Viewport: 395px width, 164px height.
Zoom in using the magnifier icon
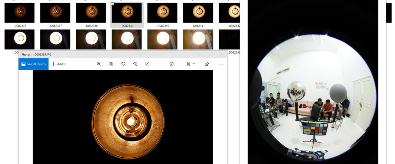(99, 64)
